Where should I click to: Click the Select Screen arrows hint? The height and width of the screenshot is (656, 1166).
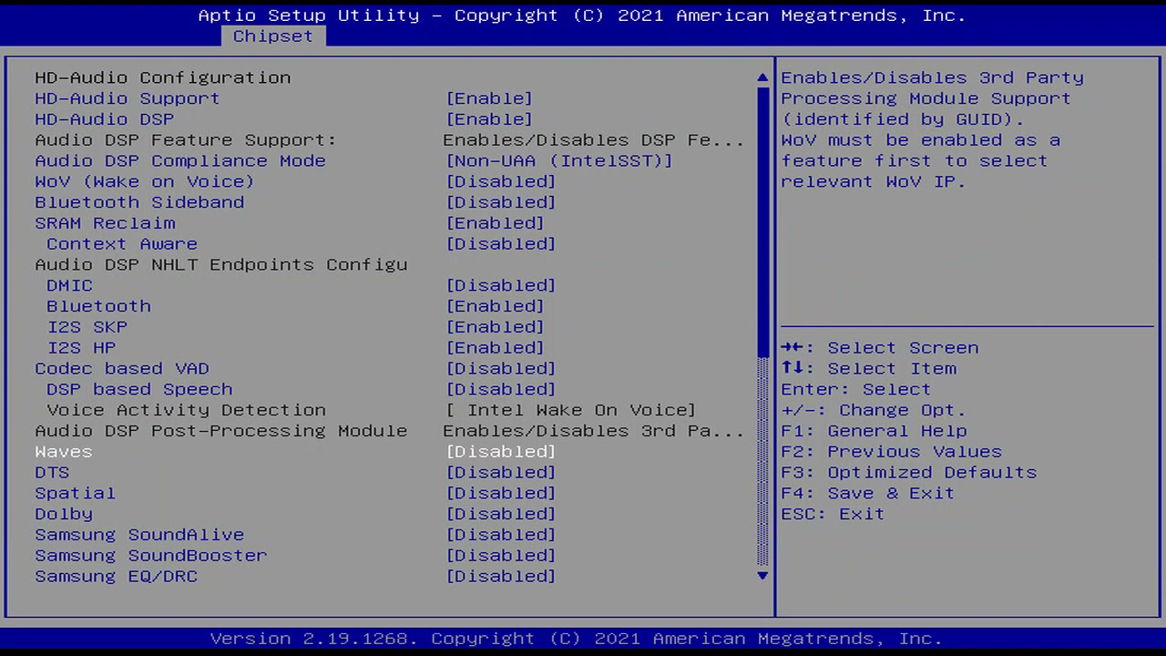pos(880,348)
